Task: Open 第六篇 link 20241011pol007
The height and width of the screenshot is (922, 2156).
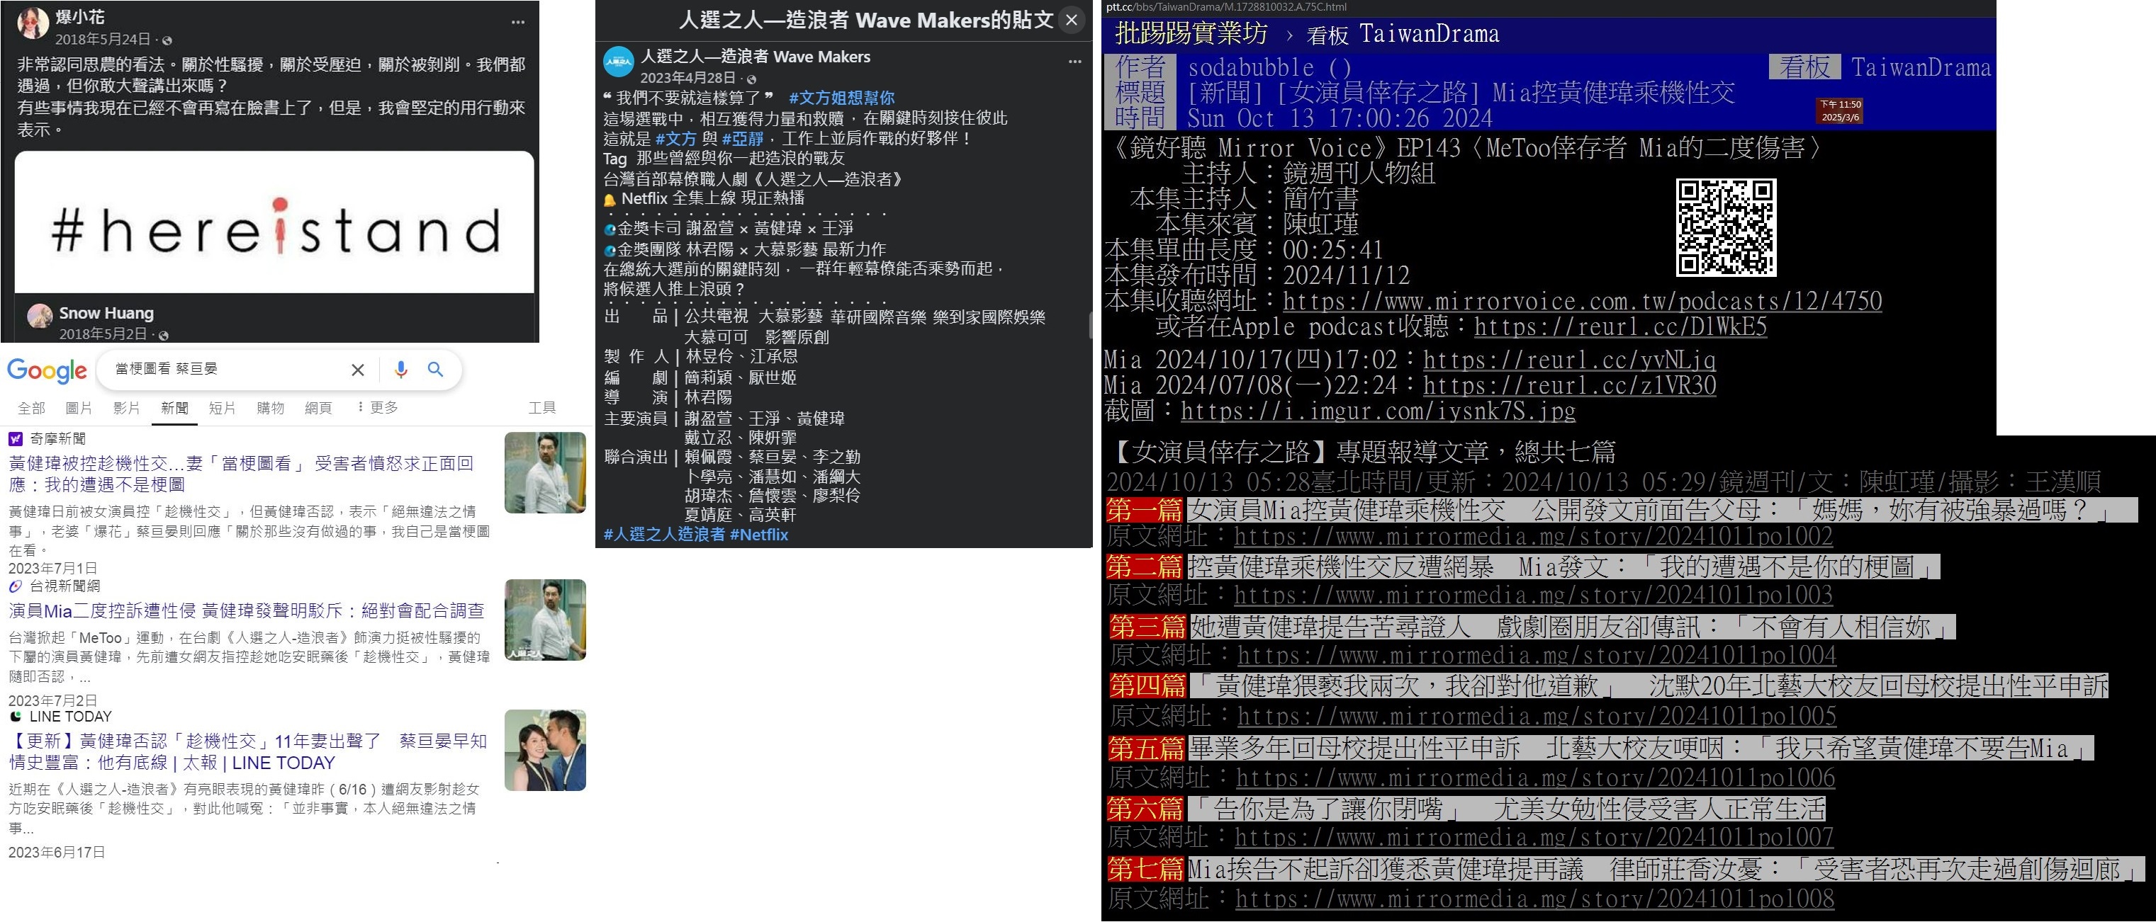Action: click(x=1533, y=838)
